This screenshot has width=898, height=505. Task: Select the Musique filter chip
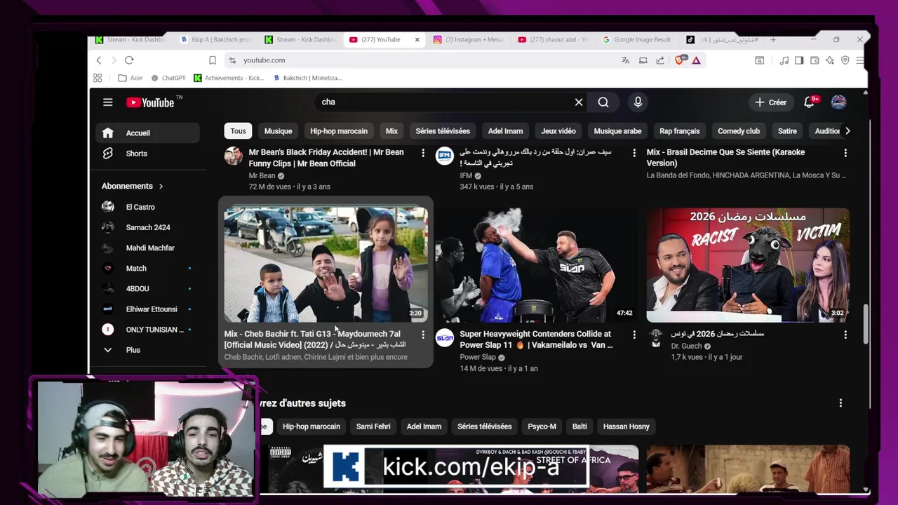[278, 131]
